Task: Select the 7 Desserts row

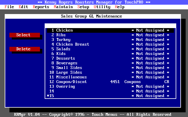Action: point(110,58)
